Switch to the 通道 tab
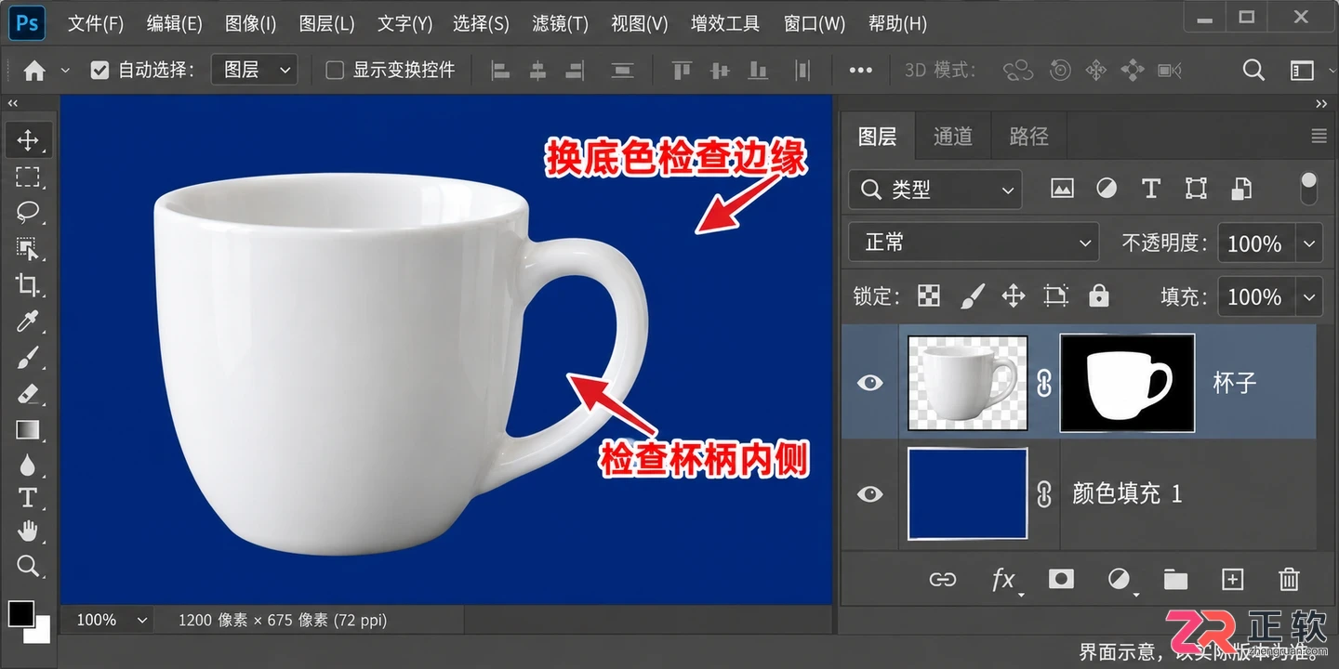Viewport: 1339px width, 669px height. pyautogui.click(x=952, y=137)
